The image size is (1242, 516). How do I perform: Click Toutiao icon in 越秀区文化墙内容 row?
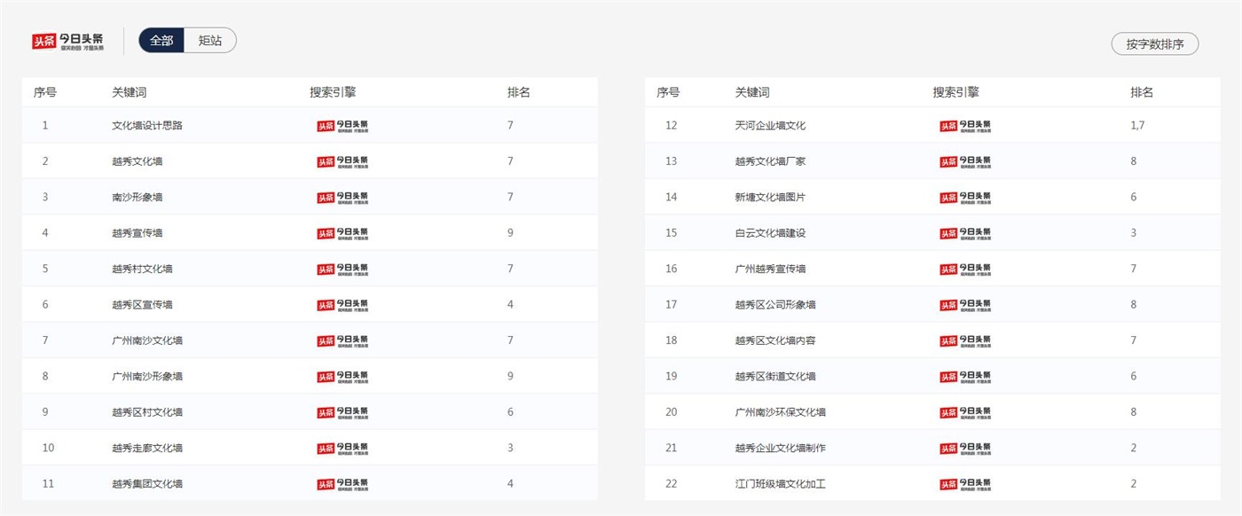point(965,341)
